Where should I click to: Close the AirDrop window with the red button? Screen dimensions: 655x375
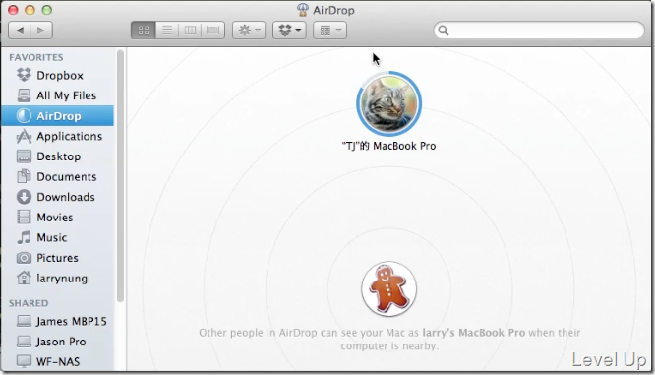(x=13, y=10)
